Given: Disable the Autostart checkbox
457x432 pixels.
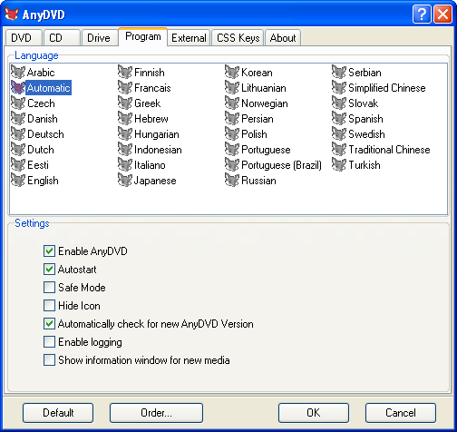Looking at the screenshot, I should click(49, 270).
